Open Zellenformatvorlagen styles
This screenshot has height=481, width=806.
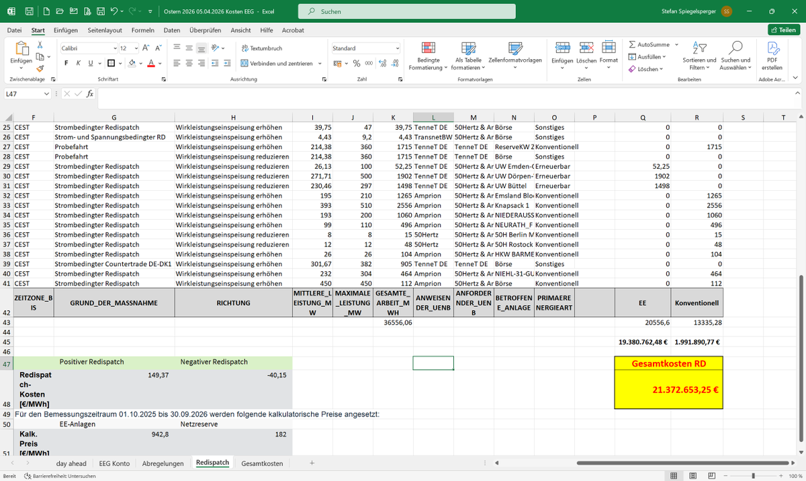515,55
